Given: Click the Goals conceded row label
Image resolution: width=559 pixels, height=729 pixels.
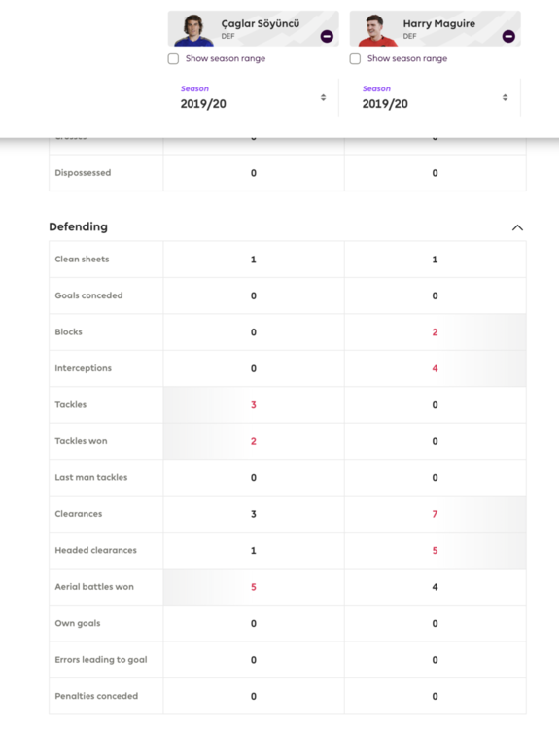Looking at the screenshot, I should [x=88, y=295].
